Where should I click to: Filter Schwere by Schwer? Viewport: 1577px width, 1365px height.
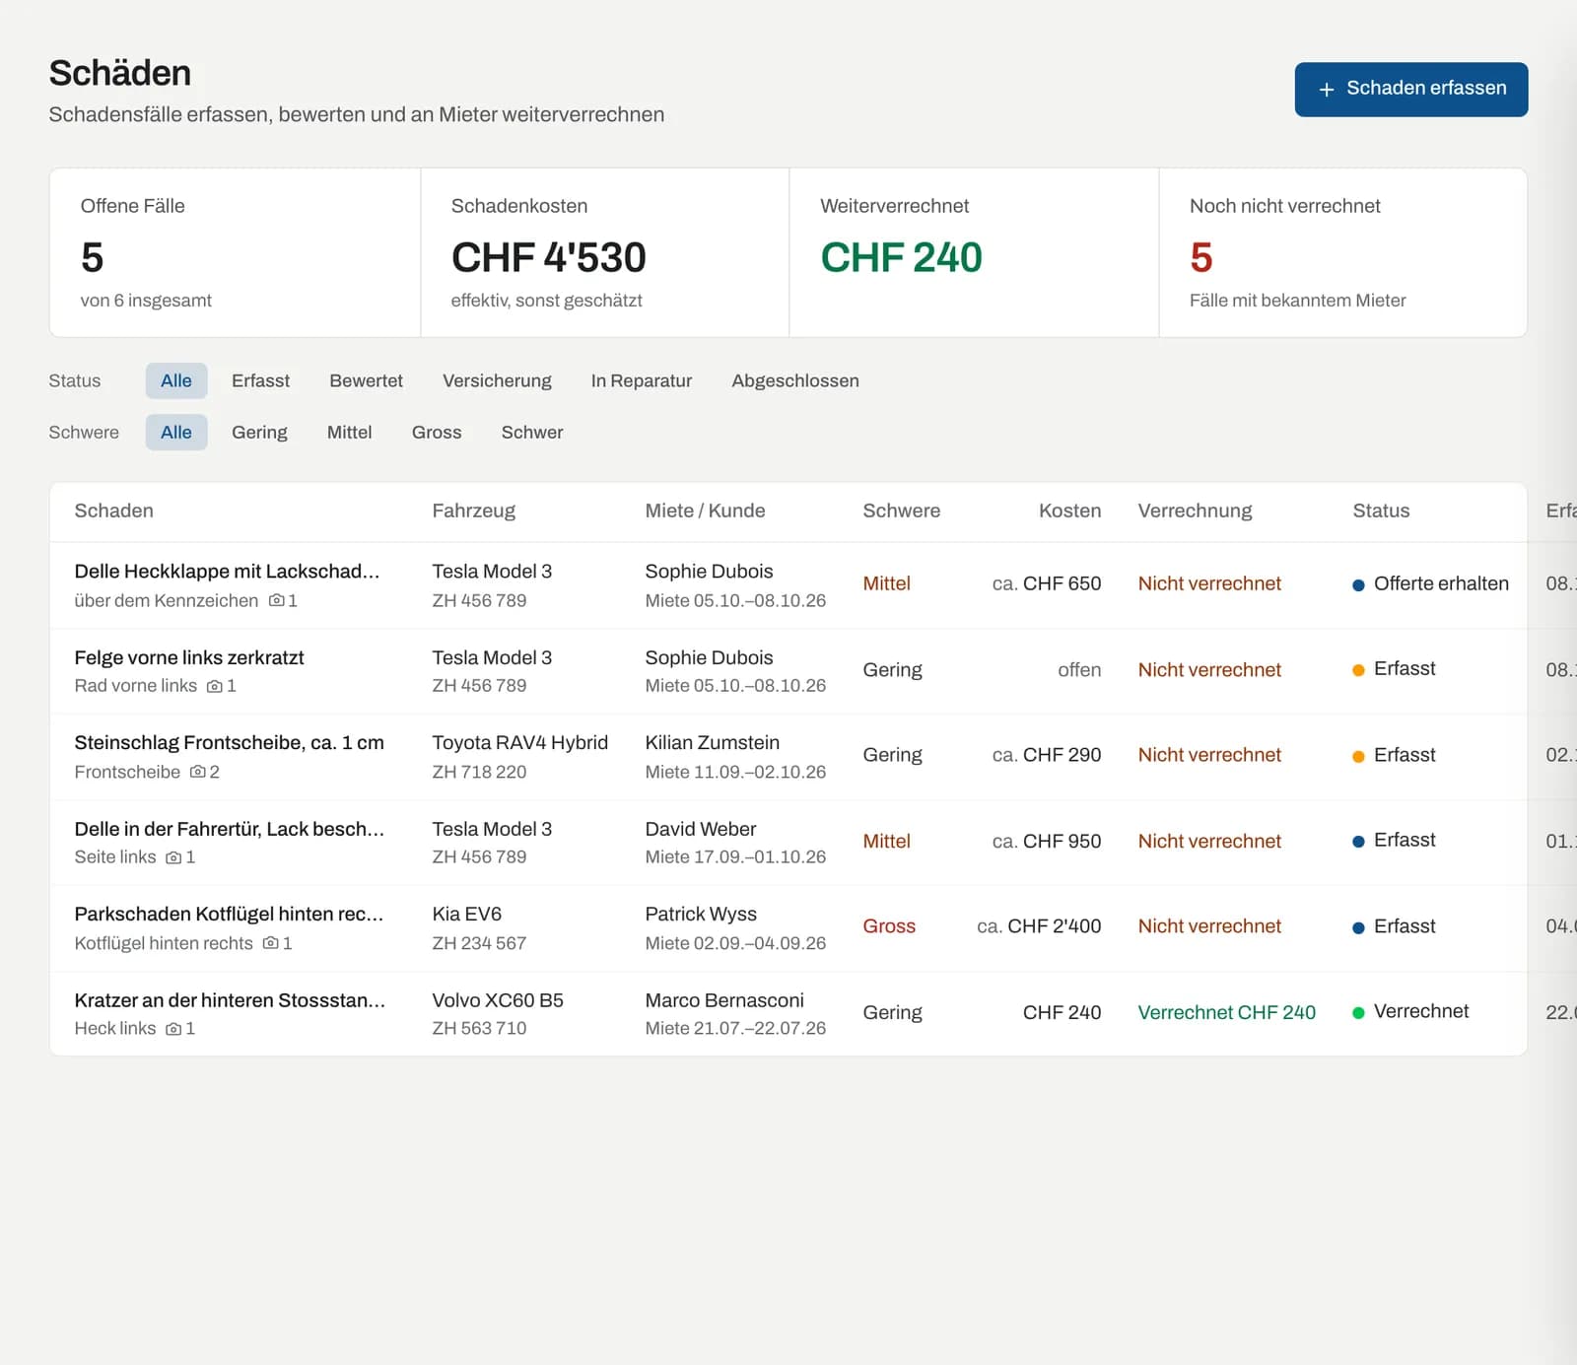click(532, 432)
